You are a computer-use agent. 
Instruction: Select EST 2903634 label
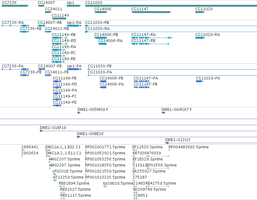[x=30, y=153]
